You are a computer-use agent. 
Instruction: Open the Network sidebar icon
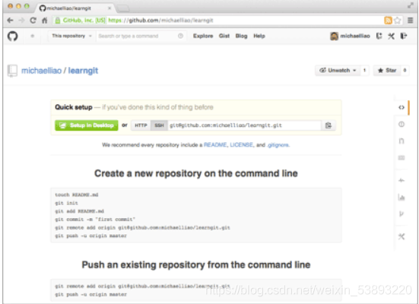402,214
